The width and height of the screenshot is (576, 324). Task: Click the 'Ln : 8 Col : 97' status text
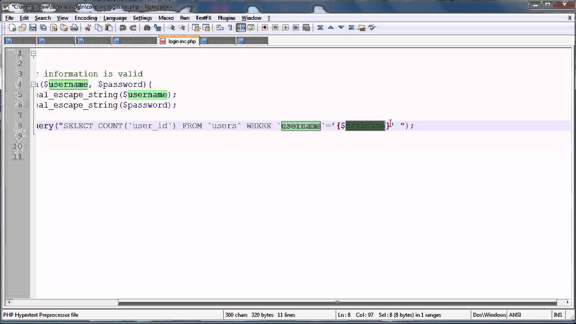(356, 315)
